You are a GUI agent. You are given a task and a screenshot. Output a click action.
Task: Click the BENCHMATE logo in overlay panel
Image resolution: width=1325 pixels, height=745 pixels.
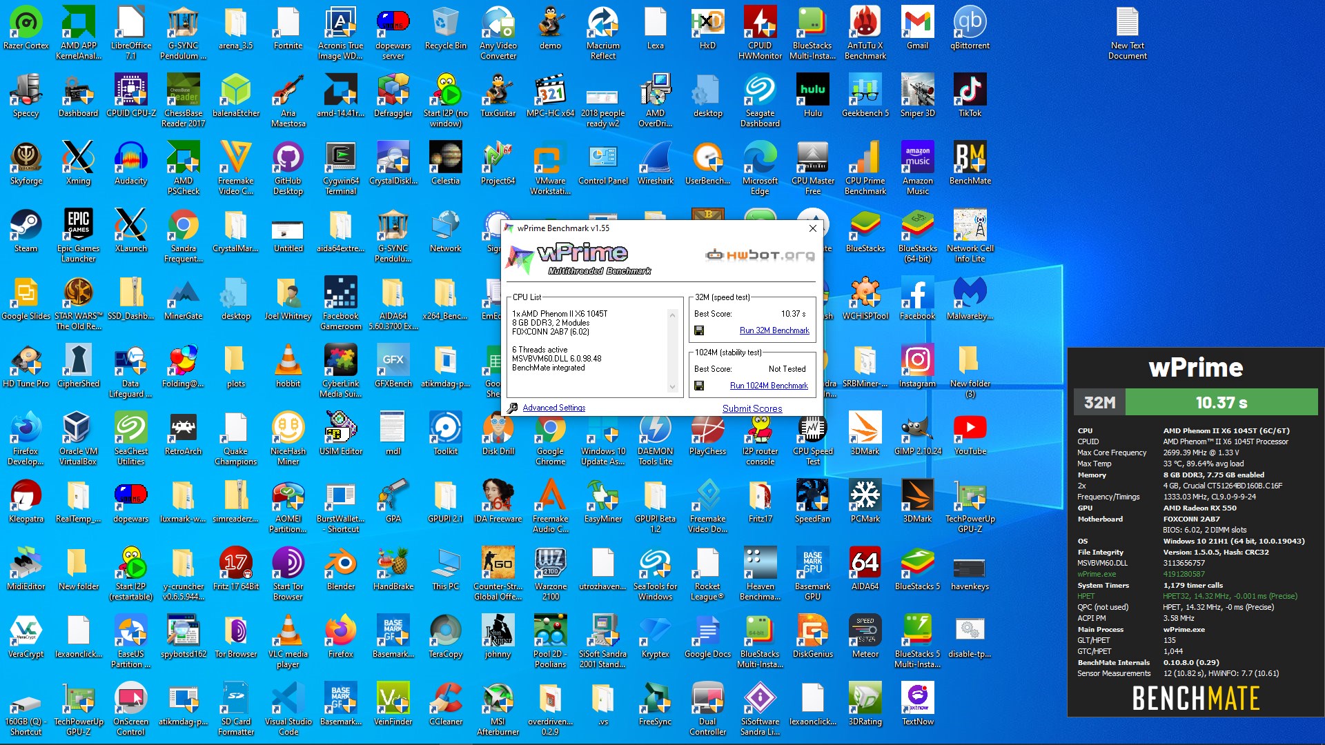pyautogui.click(x=1196, y=699)
